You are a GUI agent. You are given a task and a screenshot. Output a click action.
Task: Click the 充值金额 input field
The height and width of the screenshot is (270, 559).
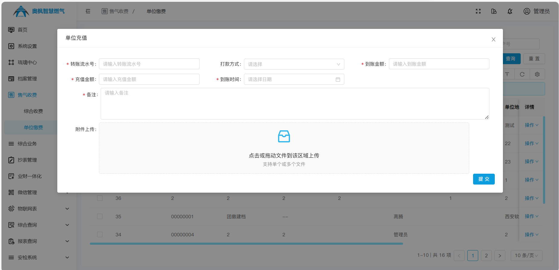pyautogui.click(x=149, y=79)
